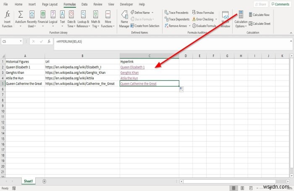Click the horizontal scrollbar right arrow
This screenshot has width=294, height=191.
click(x=288, y=181)
